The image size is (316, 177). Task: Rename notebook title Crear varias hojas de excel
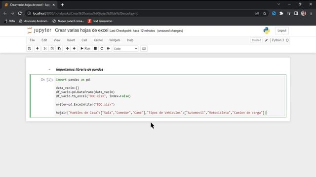(81, 30)
